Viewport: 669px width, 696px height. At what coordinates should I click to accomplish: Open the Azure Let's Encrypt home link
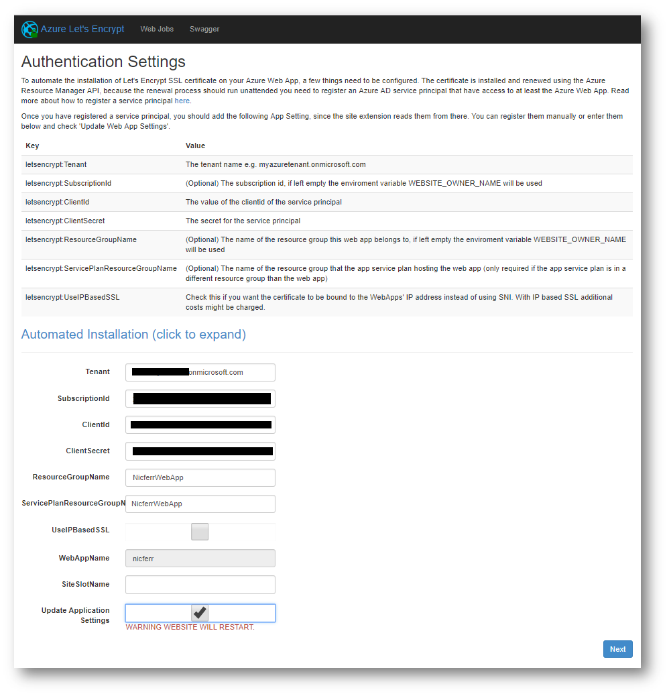82,30
